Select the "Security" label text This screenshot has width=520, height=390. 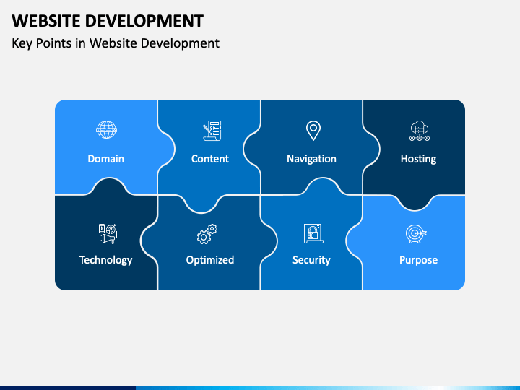[311, 260]
